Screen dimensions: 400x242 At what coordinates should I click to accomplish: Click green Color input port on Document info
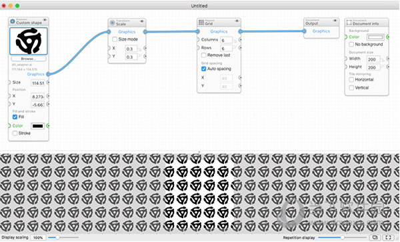click(x=345, y=37)
